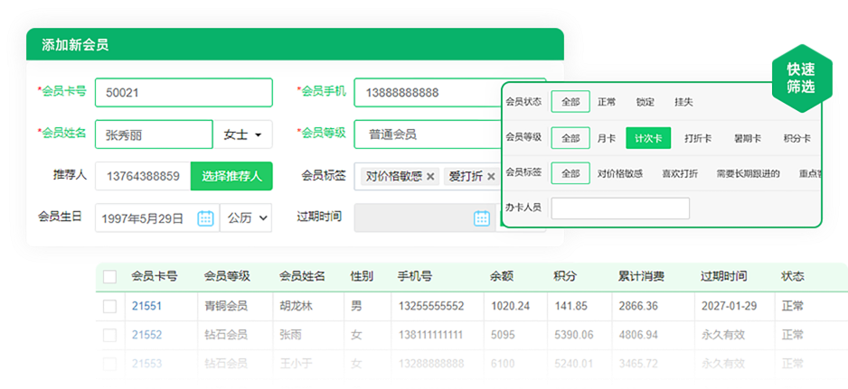Image resolution: width=848 pixels, height=389 pixels.
Task: Open the expiry time calendar icon
Action: pos(482,218)
